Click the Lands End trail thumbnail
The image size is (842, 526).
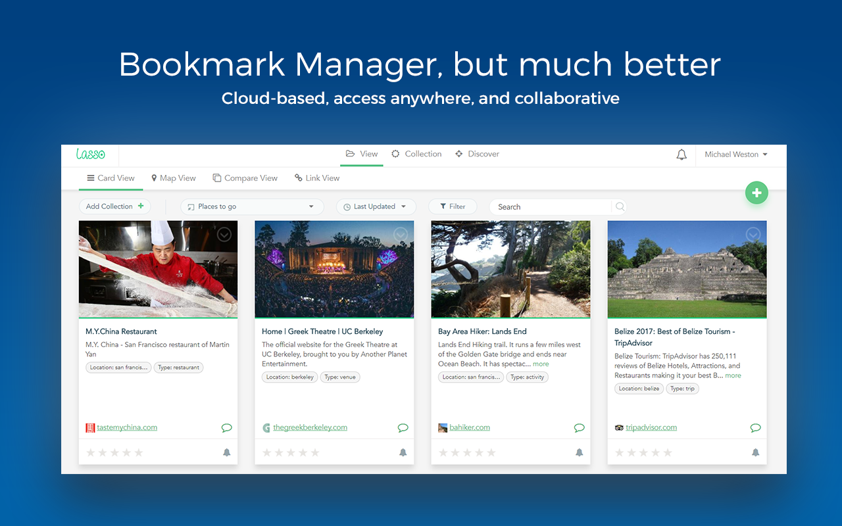click(510, 270)
